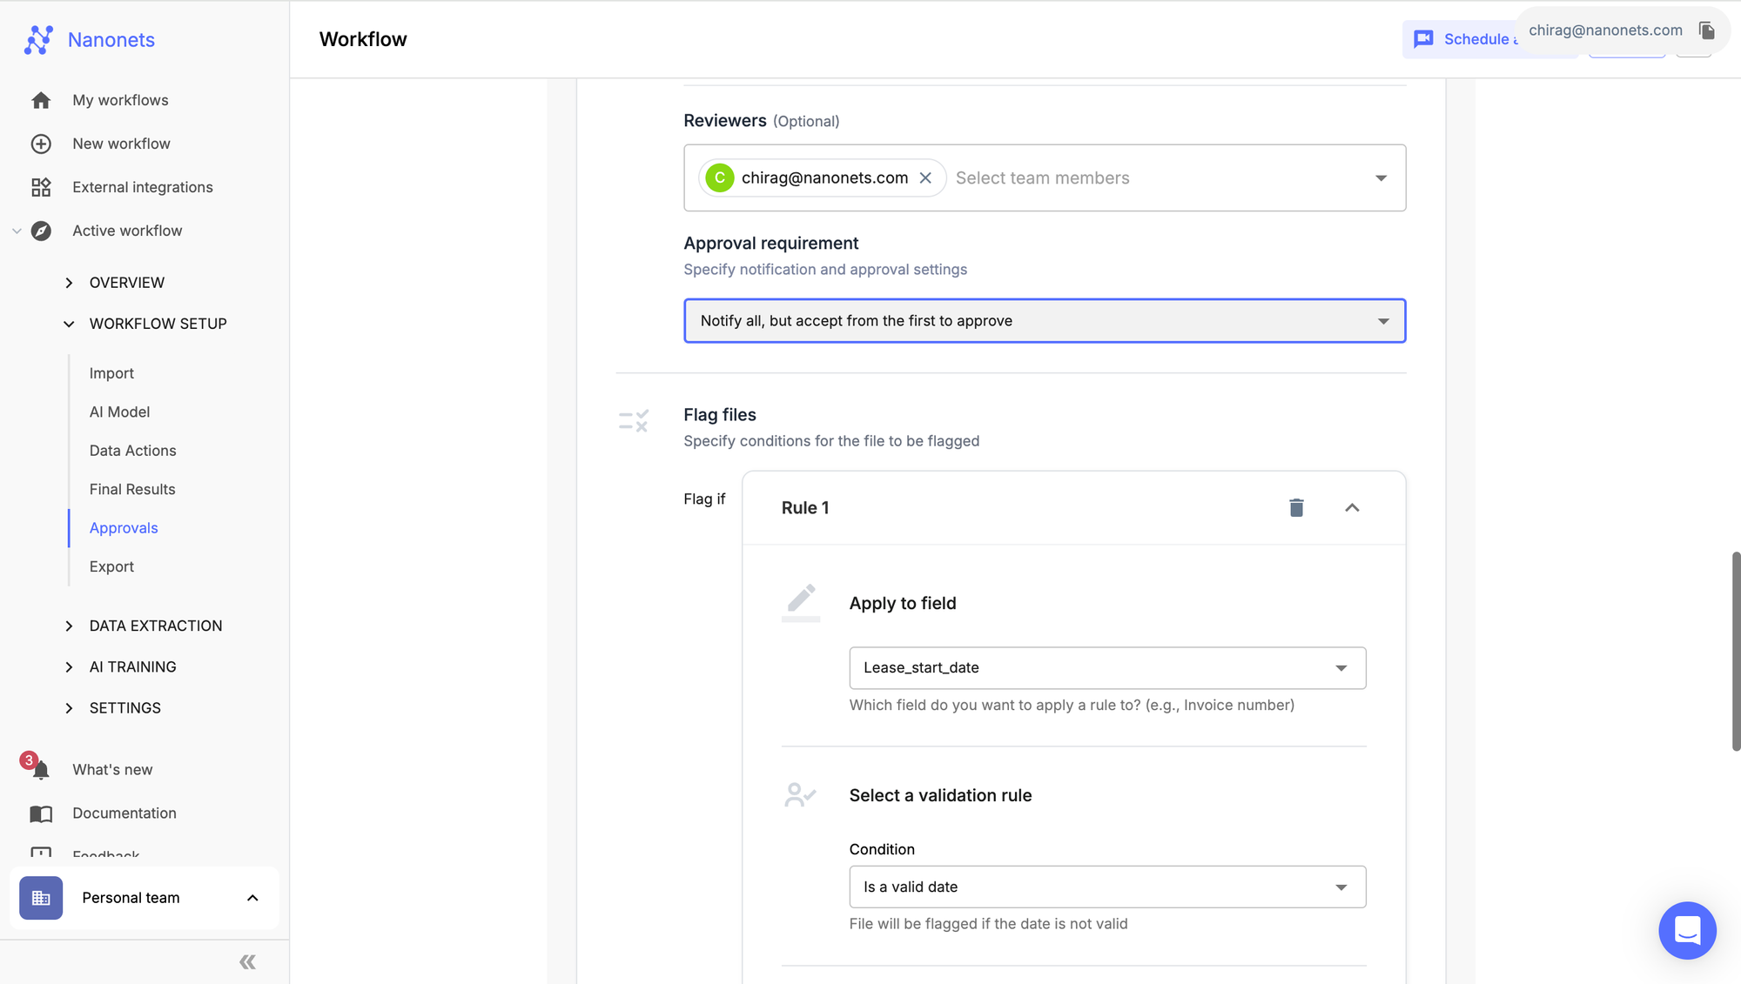Remove chirag@nanonets.com reviewer chip
1741x984 pixels.
[925, 177]
